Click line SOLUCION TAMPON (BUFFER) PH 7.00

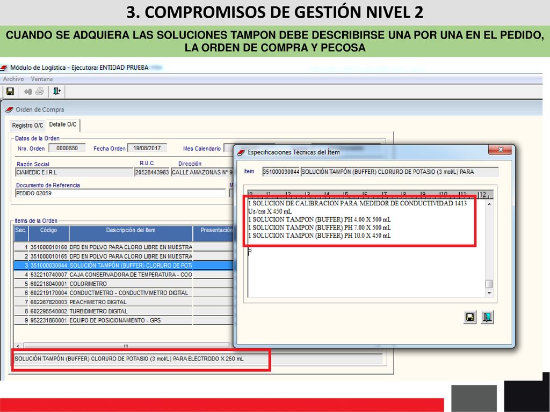(x=319, y=227)
